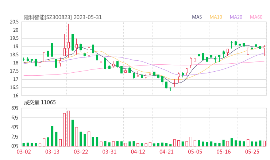Click the 18.5 price axis label
Image resolution: width=270 pixels, height=160 pixels.
[x=14, y=55]
